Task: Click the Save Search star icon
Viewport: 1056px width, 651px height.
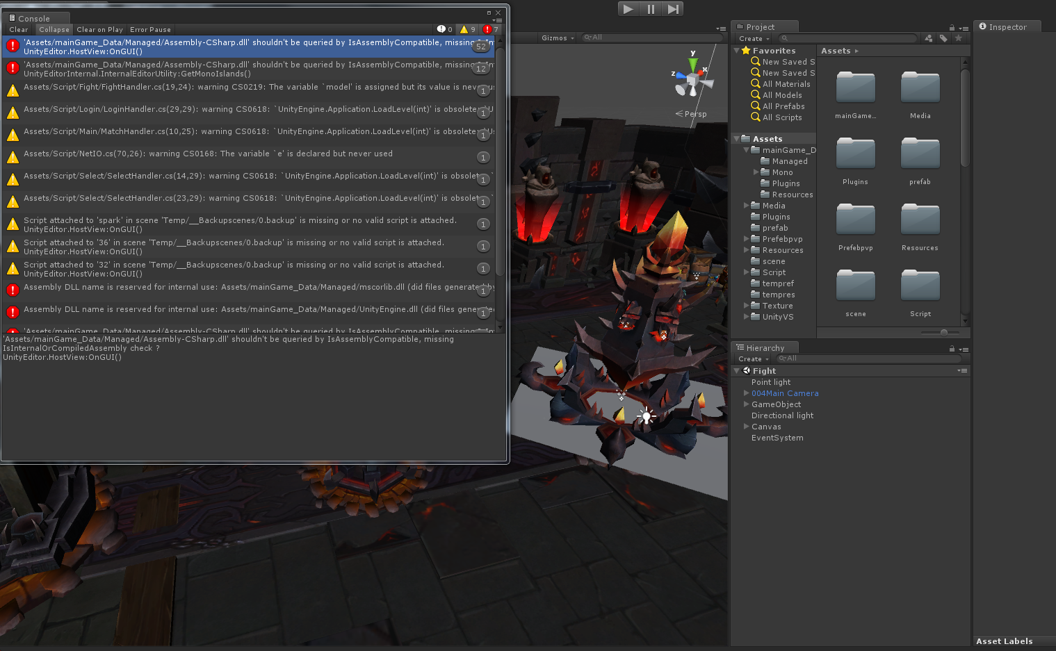Action: click(x=959, y=38)
